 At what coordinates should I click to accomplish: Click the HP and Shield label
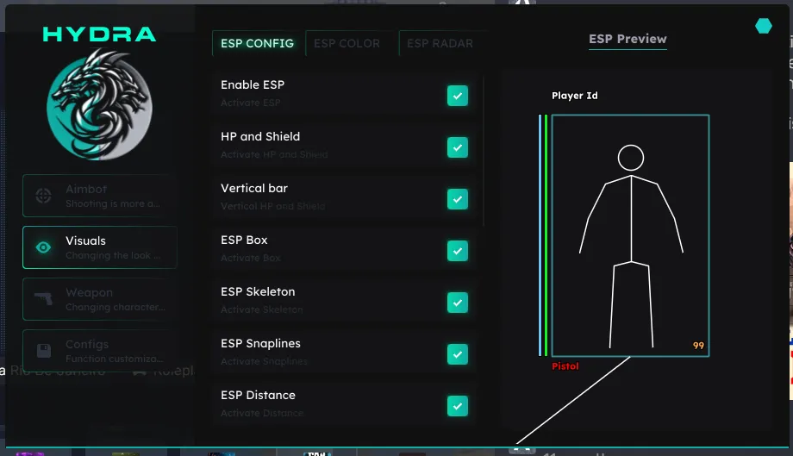(260, 136)
